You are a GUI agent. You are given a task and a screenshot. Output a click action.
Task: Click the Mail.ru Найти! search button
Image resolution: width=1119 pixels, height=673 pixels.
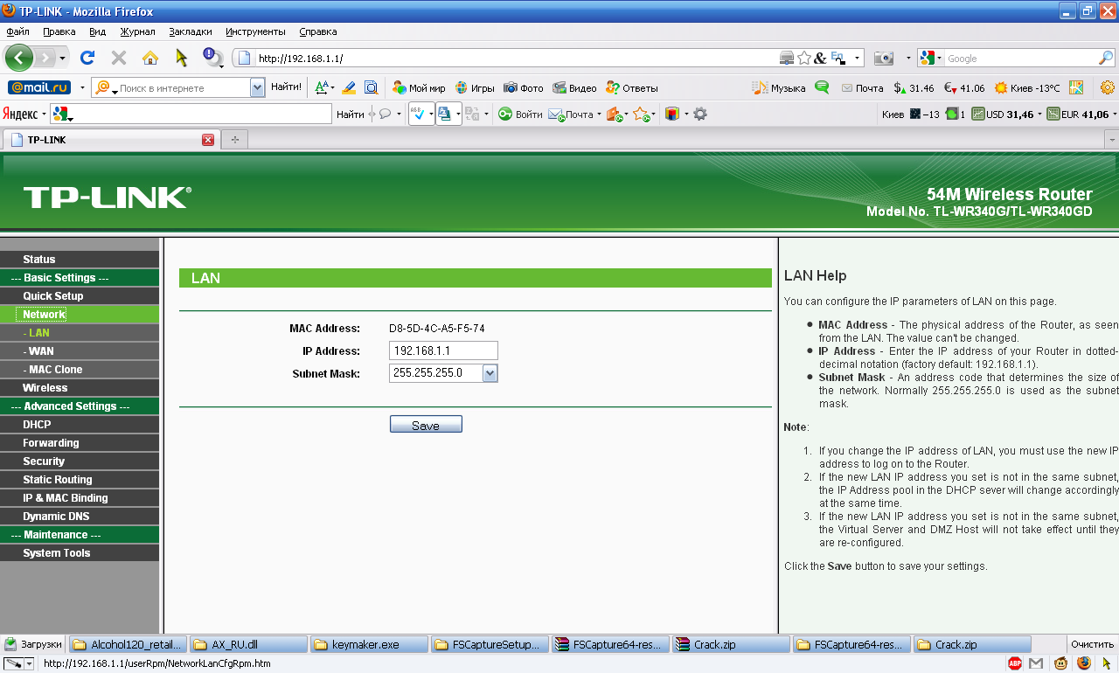coord(286,87)
